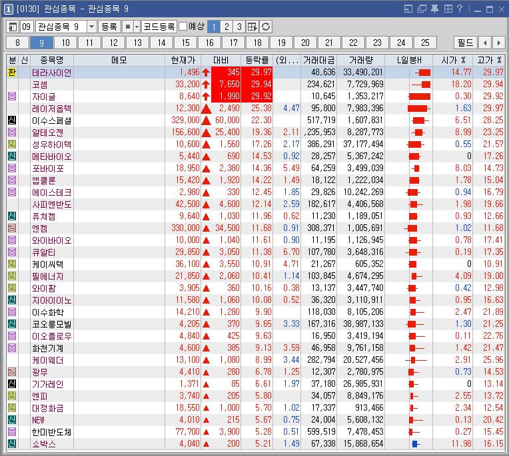This screenshot has height=456, width=509.
Task: Click the duplicate window icon in title bar
Action: click(422, 9)
